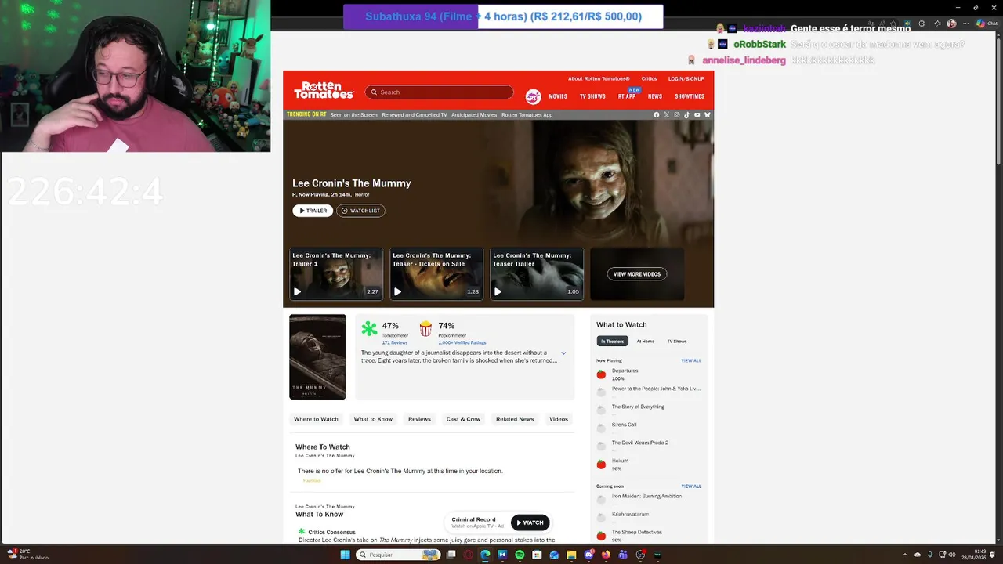This screenshot has width=1003, height=564.
Task: Open the YouTube social icon
Action: pyautogui.click(x=697, y=115)
